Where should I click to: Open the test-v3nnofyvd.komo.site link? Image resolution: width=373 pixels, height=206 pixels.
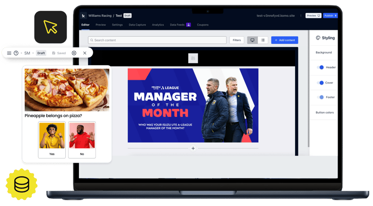click(276, 16)
